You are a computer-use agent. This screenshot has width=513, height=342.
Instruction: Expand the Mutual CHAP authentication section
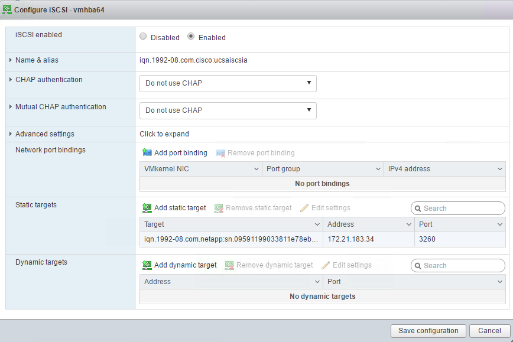[x=11, y=106]
